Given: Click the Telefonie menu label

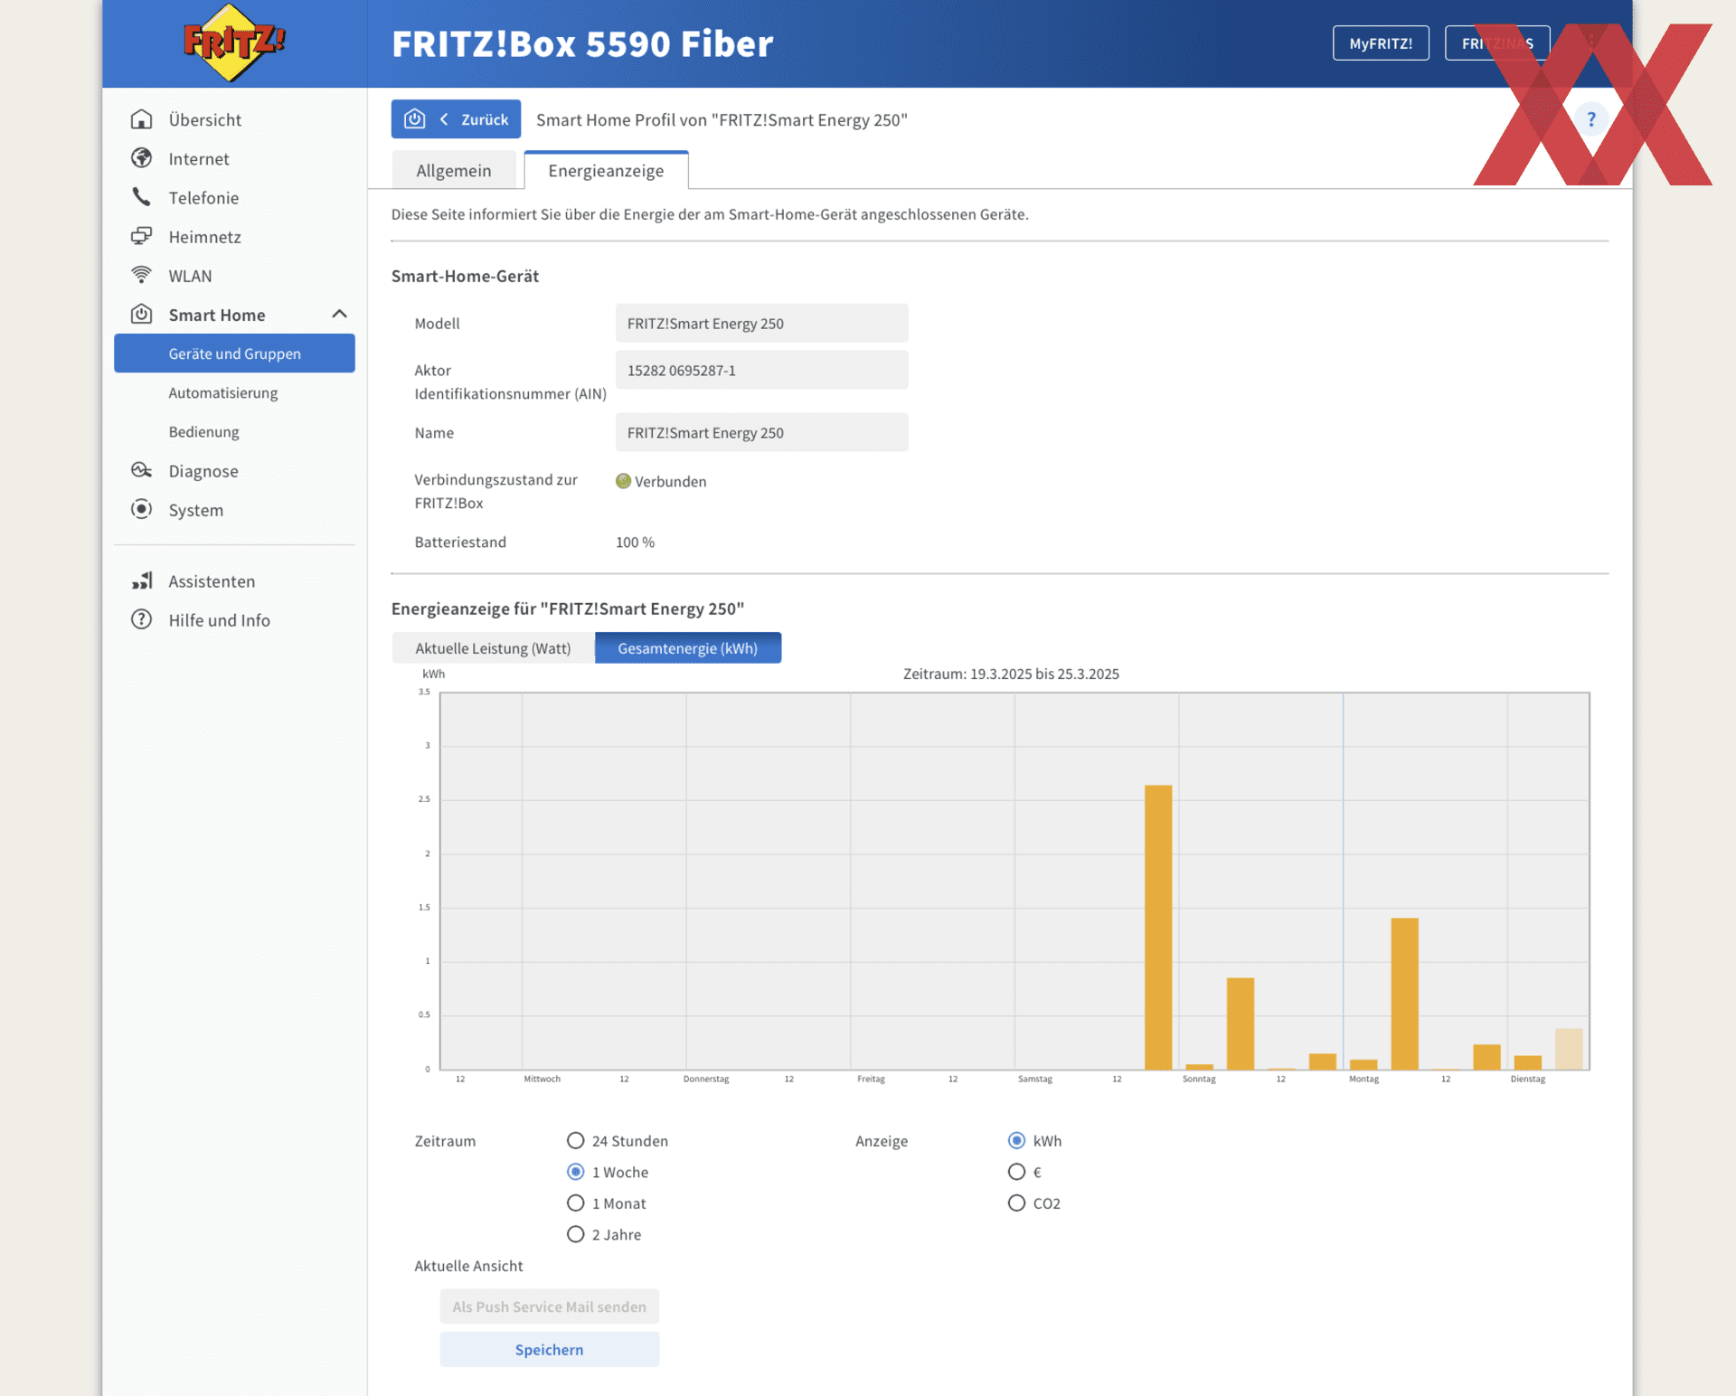Looking at the screenshot, I should pyautogui.click(x=203, y=197).
